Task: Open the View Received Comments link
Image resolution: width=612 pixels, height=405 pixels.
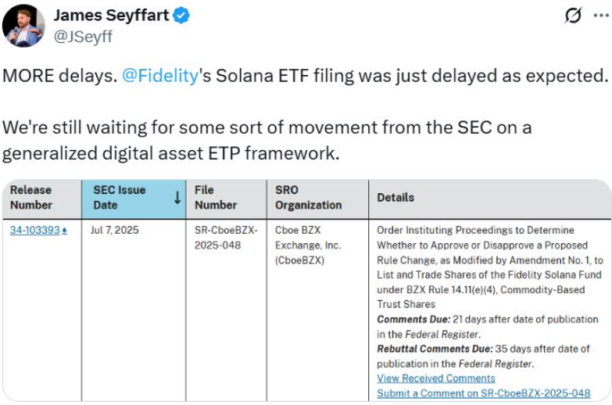Action: [435, 378]
